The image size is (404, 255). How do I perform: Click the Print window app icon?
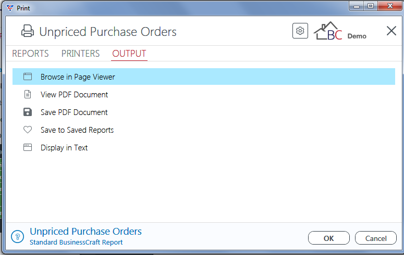pos(10,8)
